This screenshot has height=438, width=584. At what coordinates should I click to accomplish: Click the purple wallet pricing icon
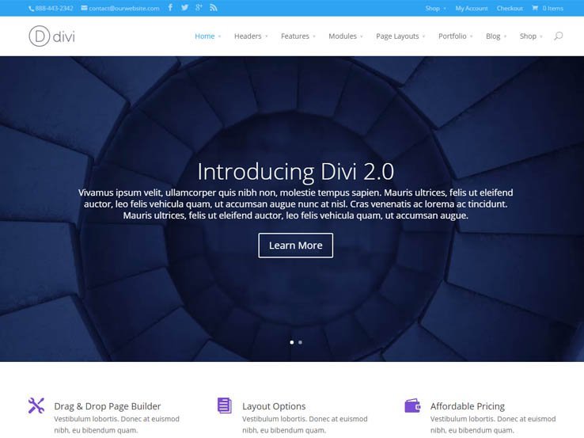click(x=412, y=406)
